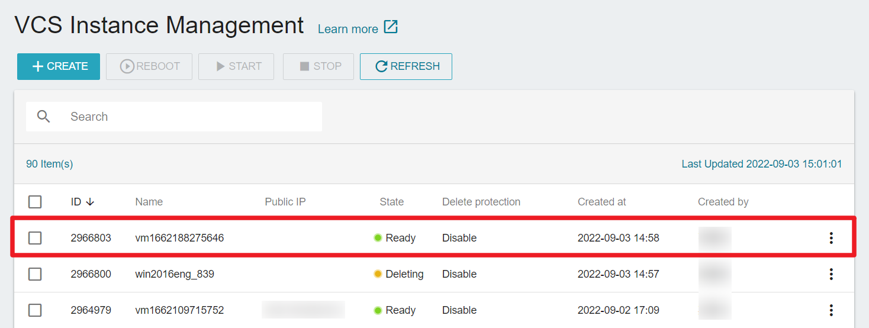
Task: Click the ID column sort arrow
Action: point(90,202)
